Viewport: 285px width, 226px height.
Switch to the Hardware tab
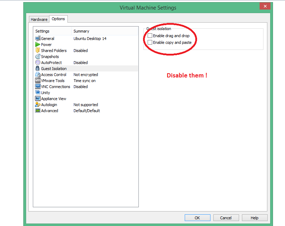tap(39, 19)
